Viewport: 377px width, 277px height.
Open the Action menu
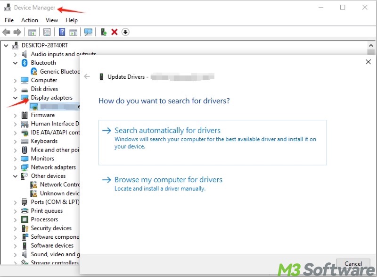click(29, 20)
